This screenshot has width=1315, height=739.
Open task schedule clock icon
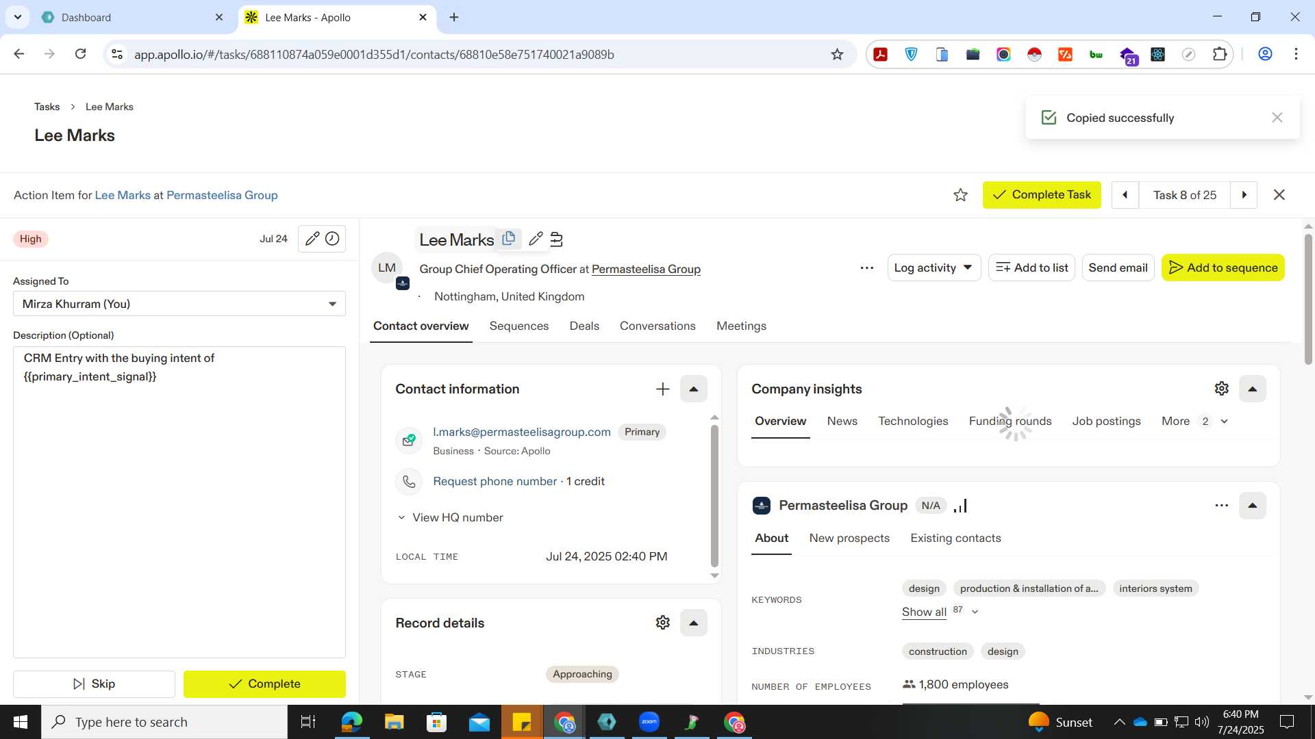pos(332,239)
